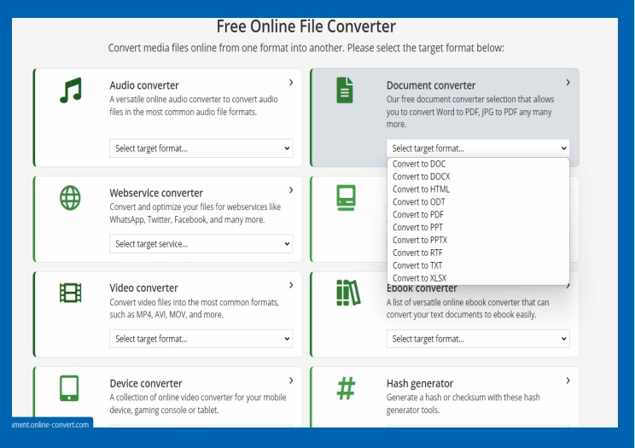Open Ebook converter Select target format dropdown
The height and width of the screenshot is (448, 635).
pos(478,339)
